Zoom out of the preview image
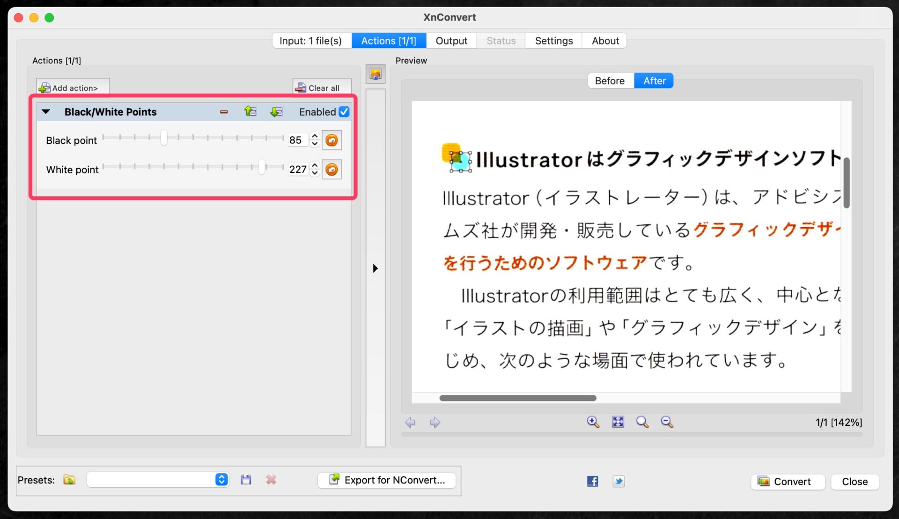899x519 pixels. (x=667, y=422)
